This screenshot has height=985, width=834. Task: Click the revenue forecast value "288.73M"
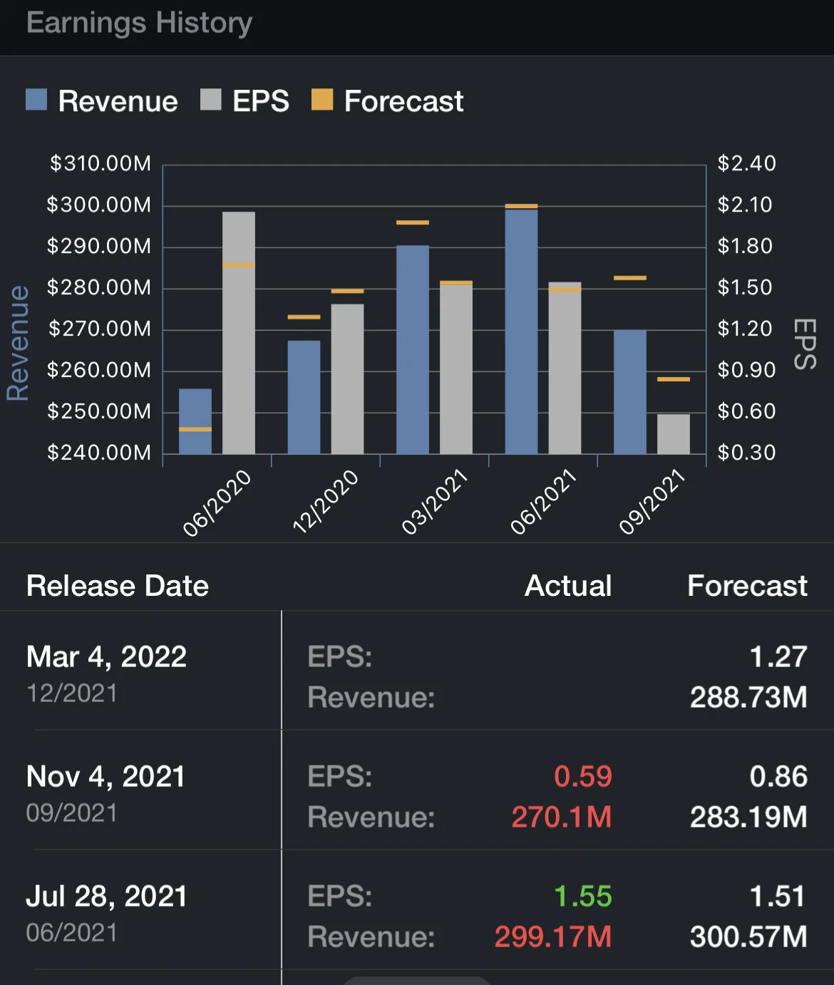tap(748, 697)
